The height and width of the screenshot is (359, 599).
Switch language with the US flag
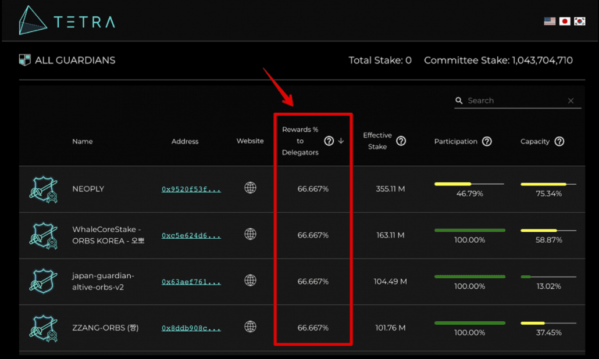coord(550,21)
